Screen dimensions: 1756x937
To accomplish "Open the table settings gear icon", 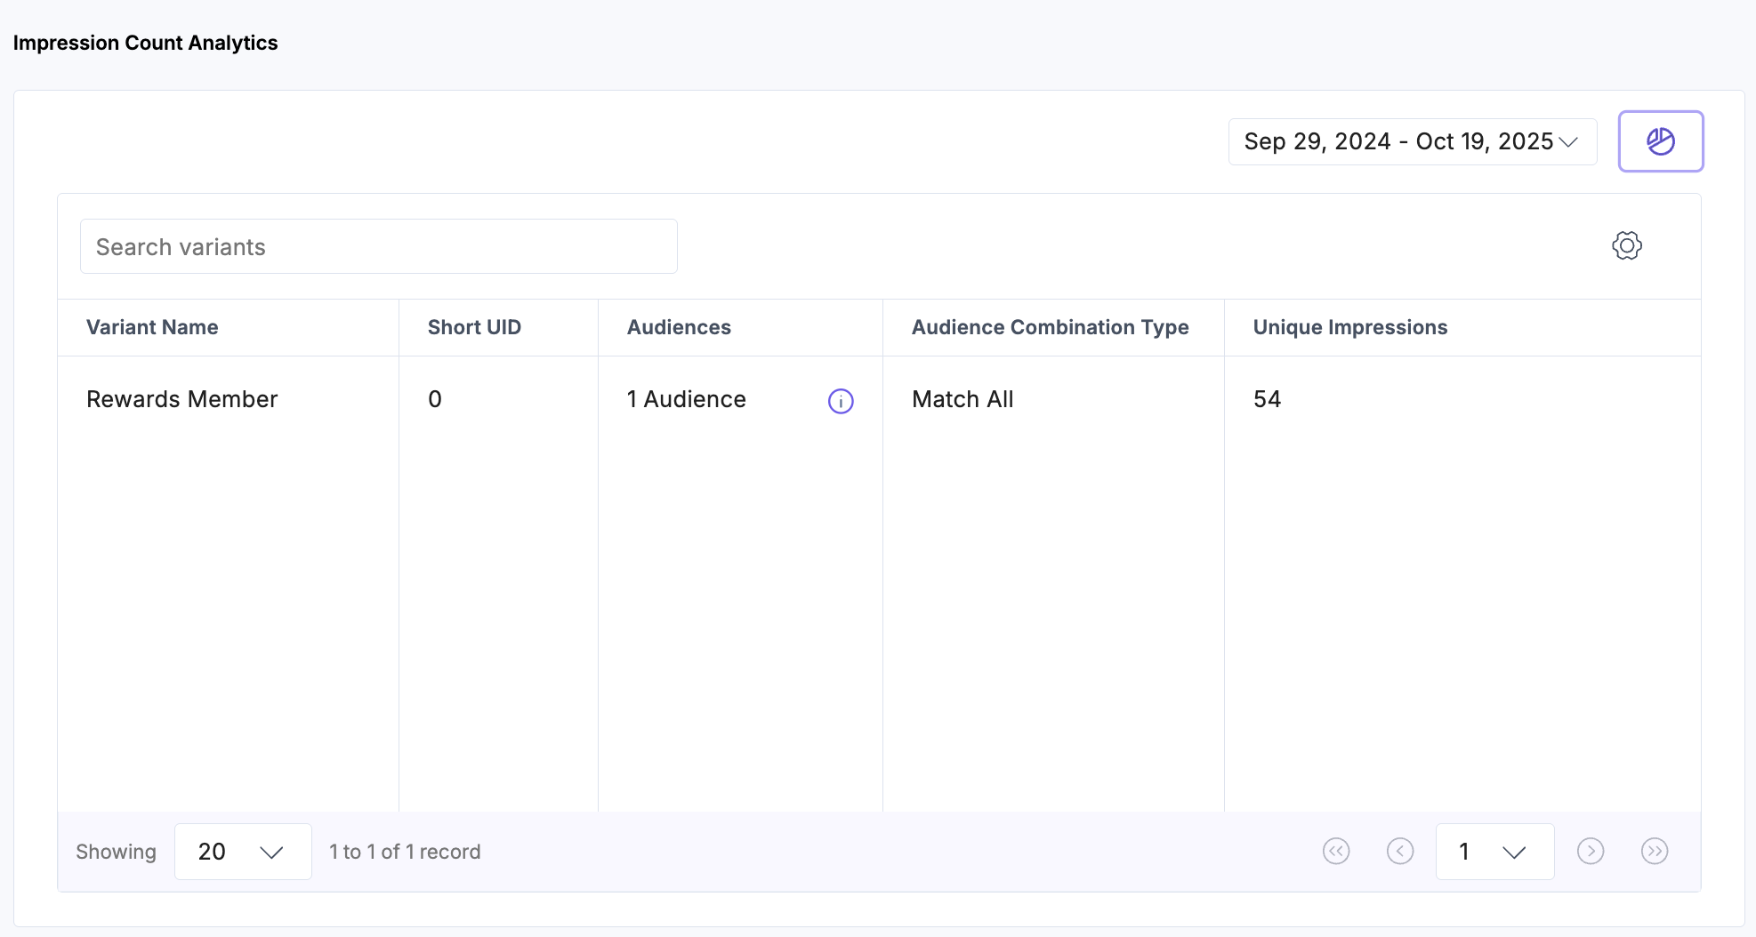I will [x=1626, y=246].
